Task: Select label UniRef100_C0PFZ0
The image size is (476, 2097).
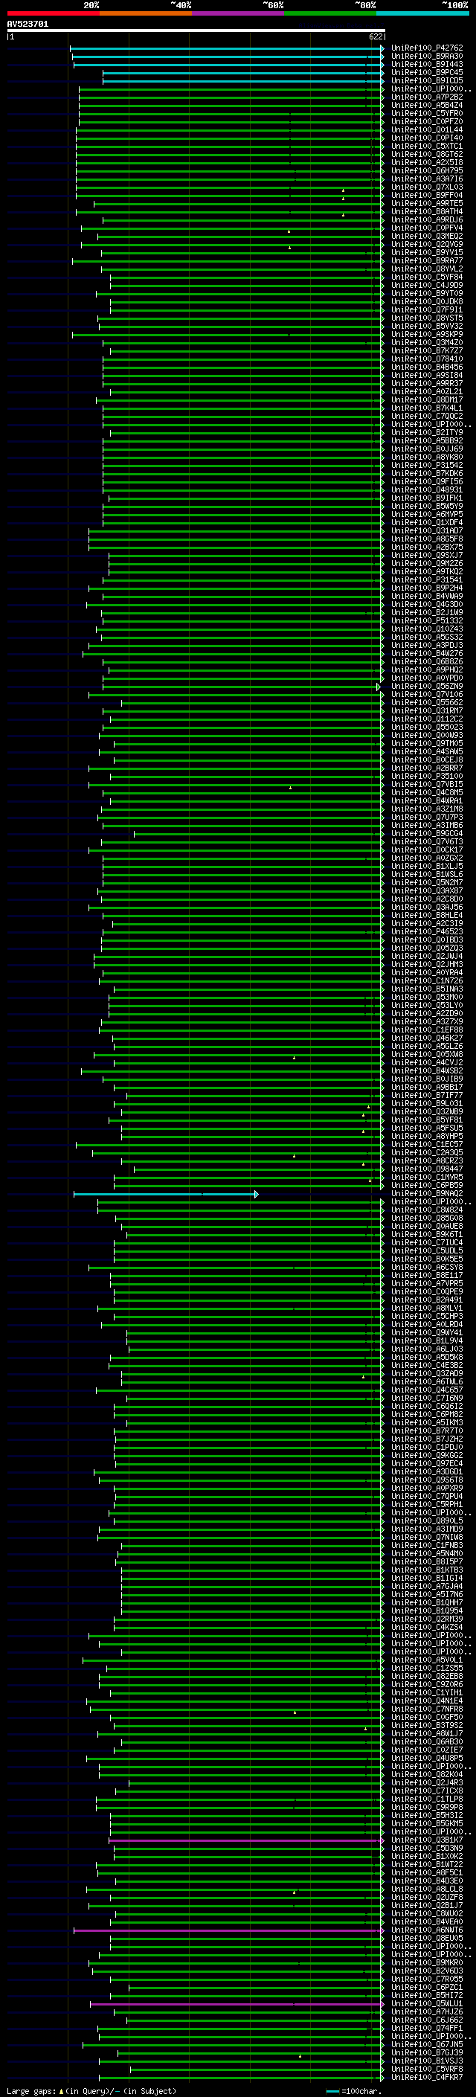Action: [426, 121]
